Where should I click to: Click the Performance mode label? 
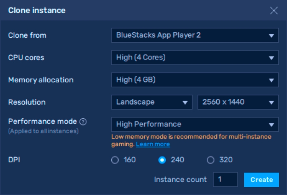(x=42, y=121)
